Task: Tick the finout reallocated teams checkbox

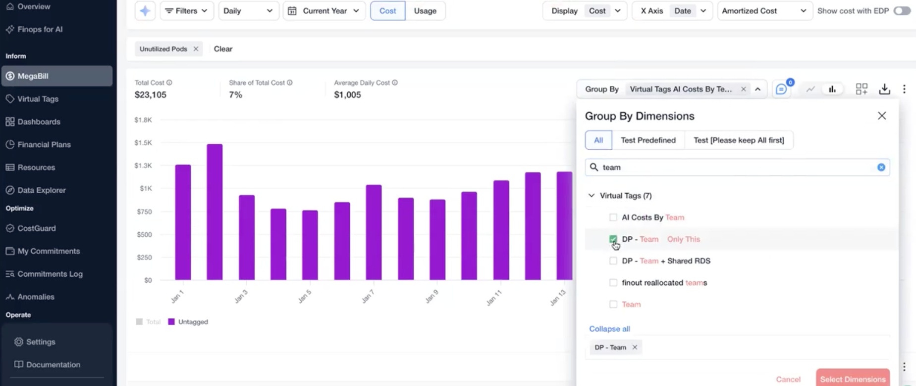Action: 613,283
